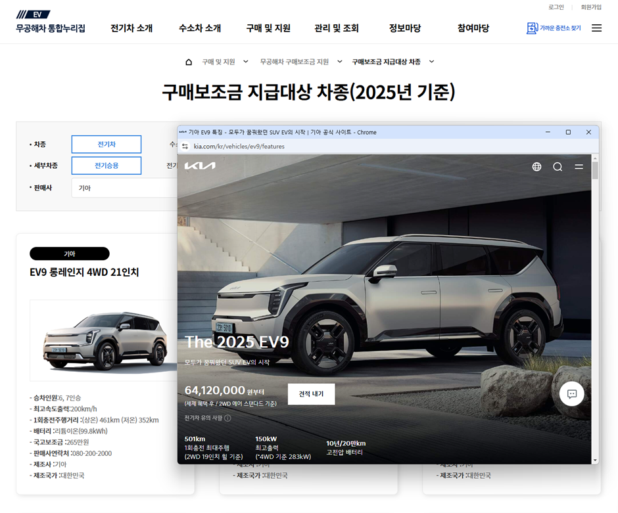The image size is (618, 513).
Task: Open the 구매 및 지원 menu
Action: (x=268, y=28)
